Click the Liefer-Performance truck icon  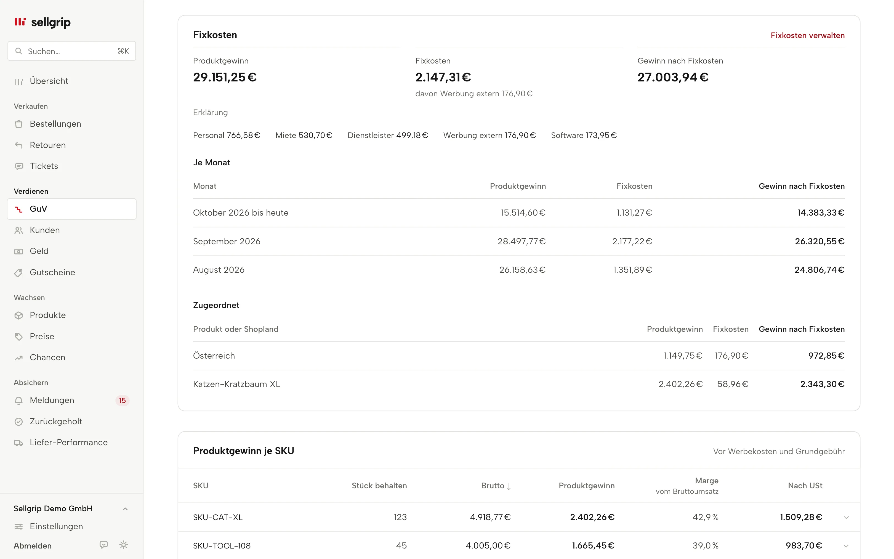(19, 443)
